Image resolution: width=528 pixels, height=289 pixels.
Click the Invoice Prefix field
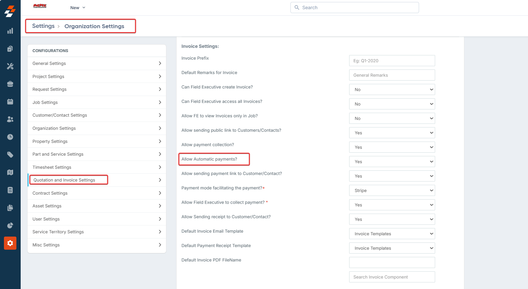(392, 61)
